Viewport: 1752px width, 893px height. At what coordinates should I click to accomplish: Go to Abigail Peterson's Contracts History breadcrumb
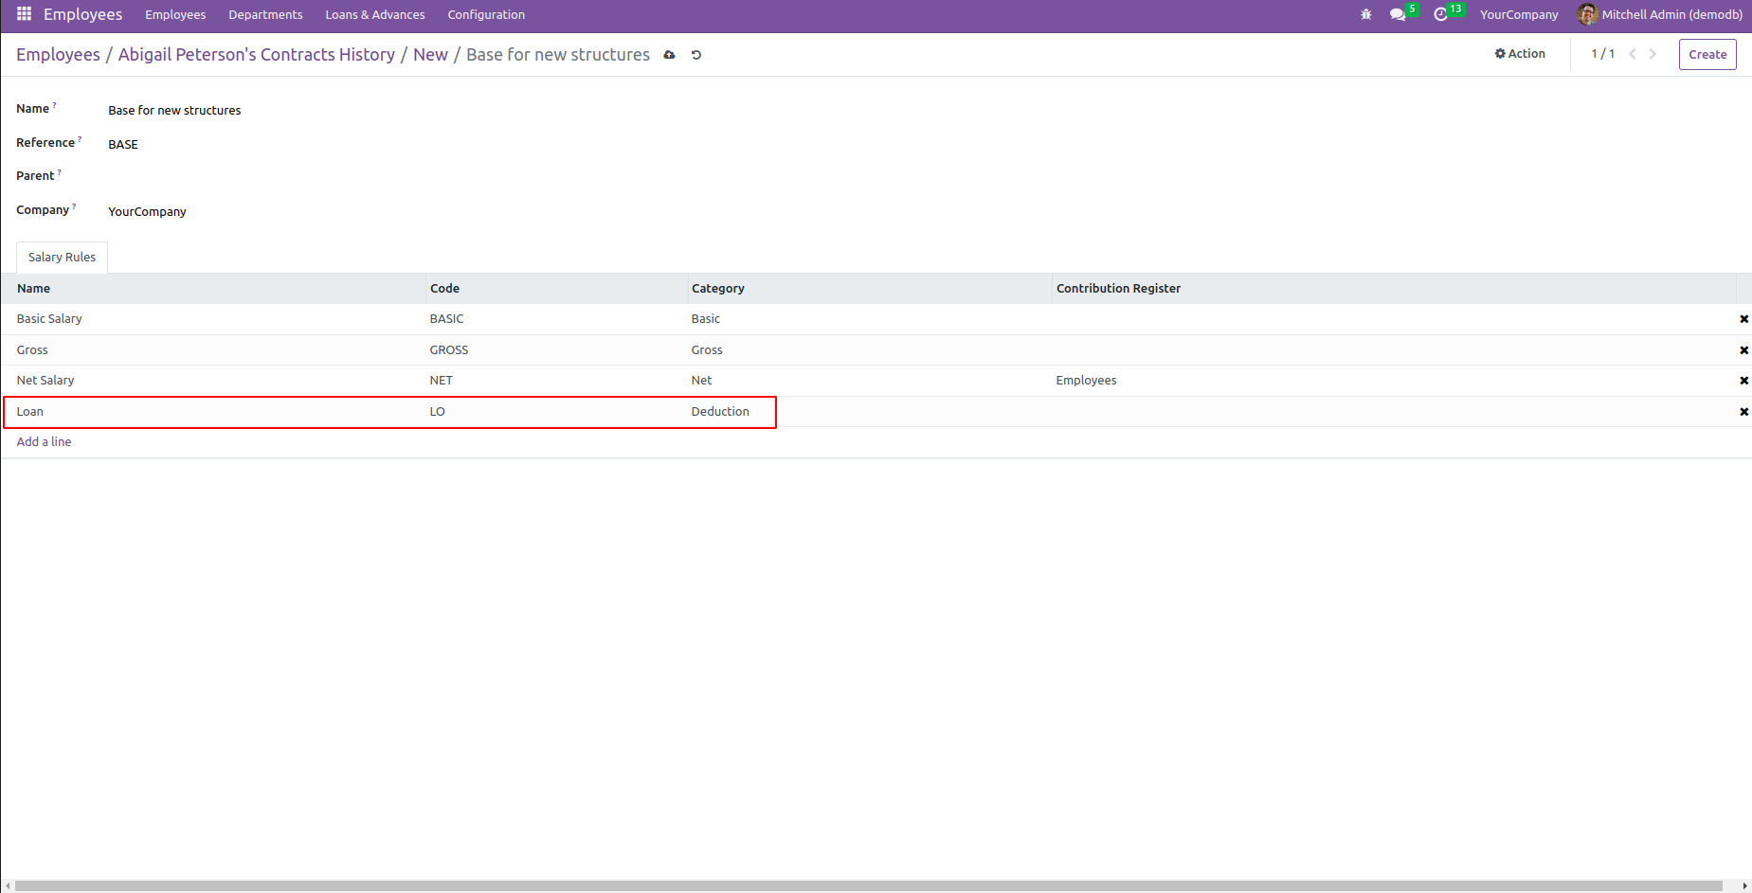(256, 55)
